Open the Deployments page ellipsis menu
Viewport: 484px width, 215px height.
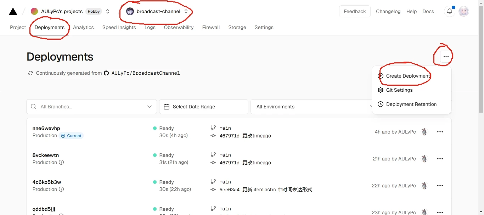(x=446, y=57)
